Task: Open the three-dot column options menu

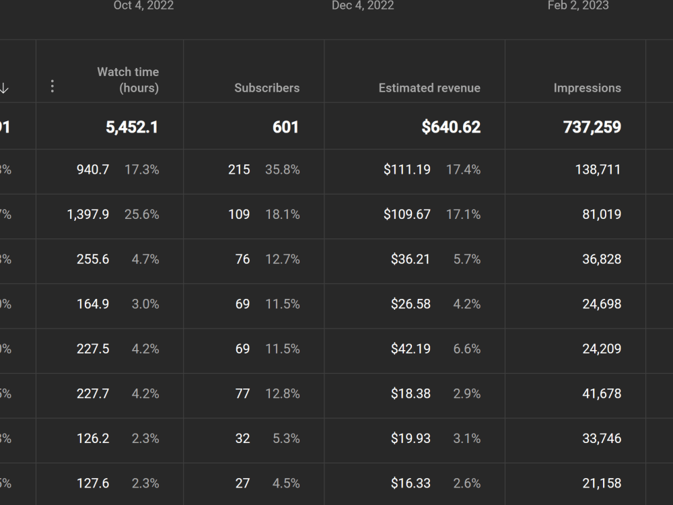Action: 52,86
